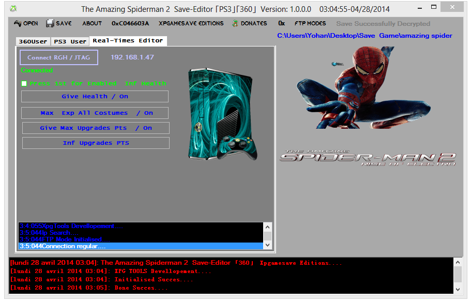Click Max Exp All Costumes button

95,113
